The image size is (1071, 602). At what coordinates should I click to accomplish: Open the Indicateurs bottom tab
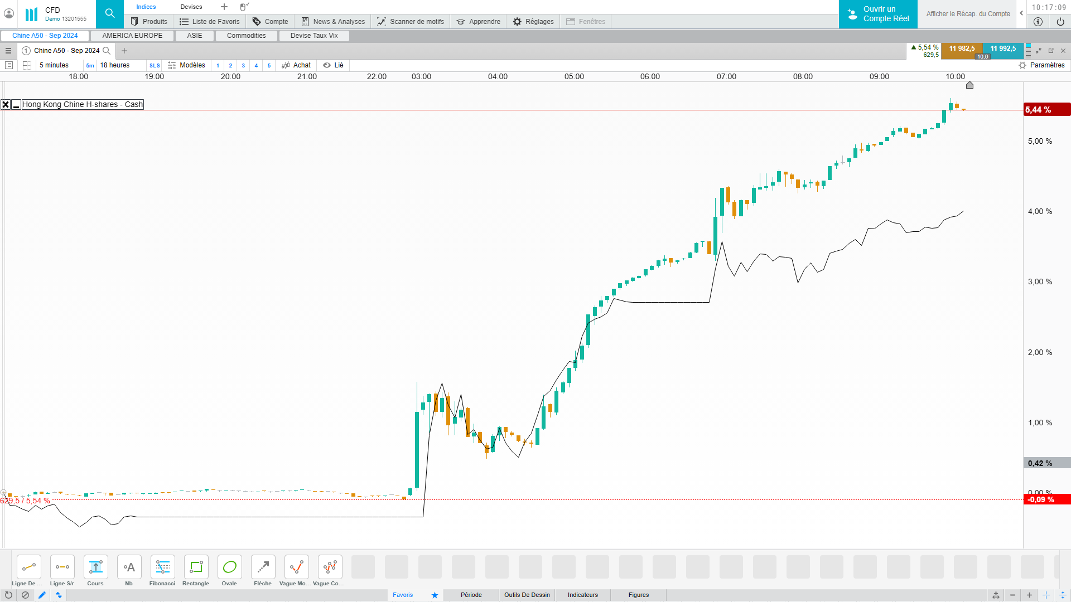tap(582, 595)
